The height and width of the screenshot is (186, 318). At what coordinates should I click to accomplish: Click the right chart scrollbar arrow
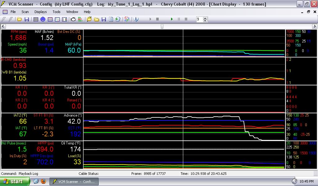coord(315,26)
